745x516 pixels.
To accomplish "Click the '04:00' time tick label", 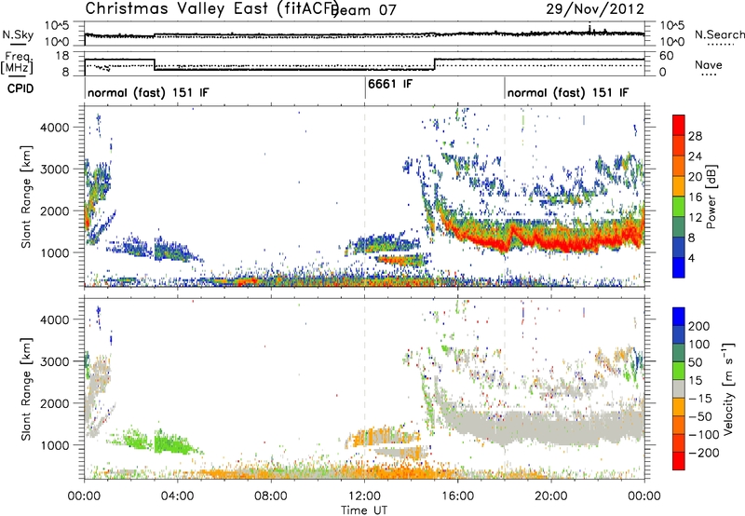I will (x=178, y=496).
